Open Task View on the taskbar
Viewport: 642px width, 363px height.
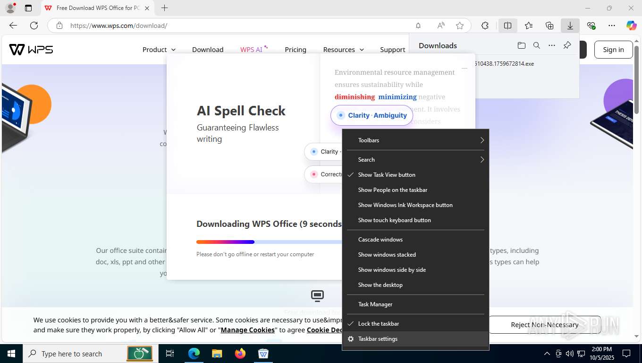[170, 354]
